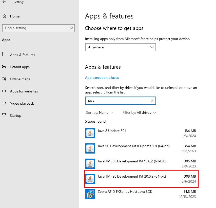Open the Anywhere app source dropdown
This screenshot has width=216, height=208.
[120, 47]
